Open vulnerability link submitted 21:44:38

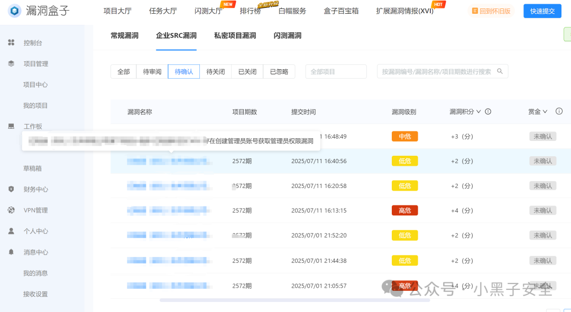(169, 261)
